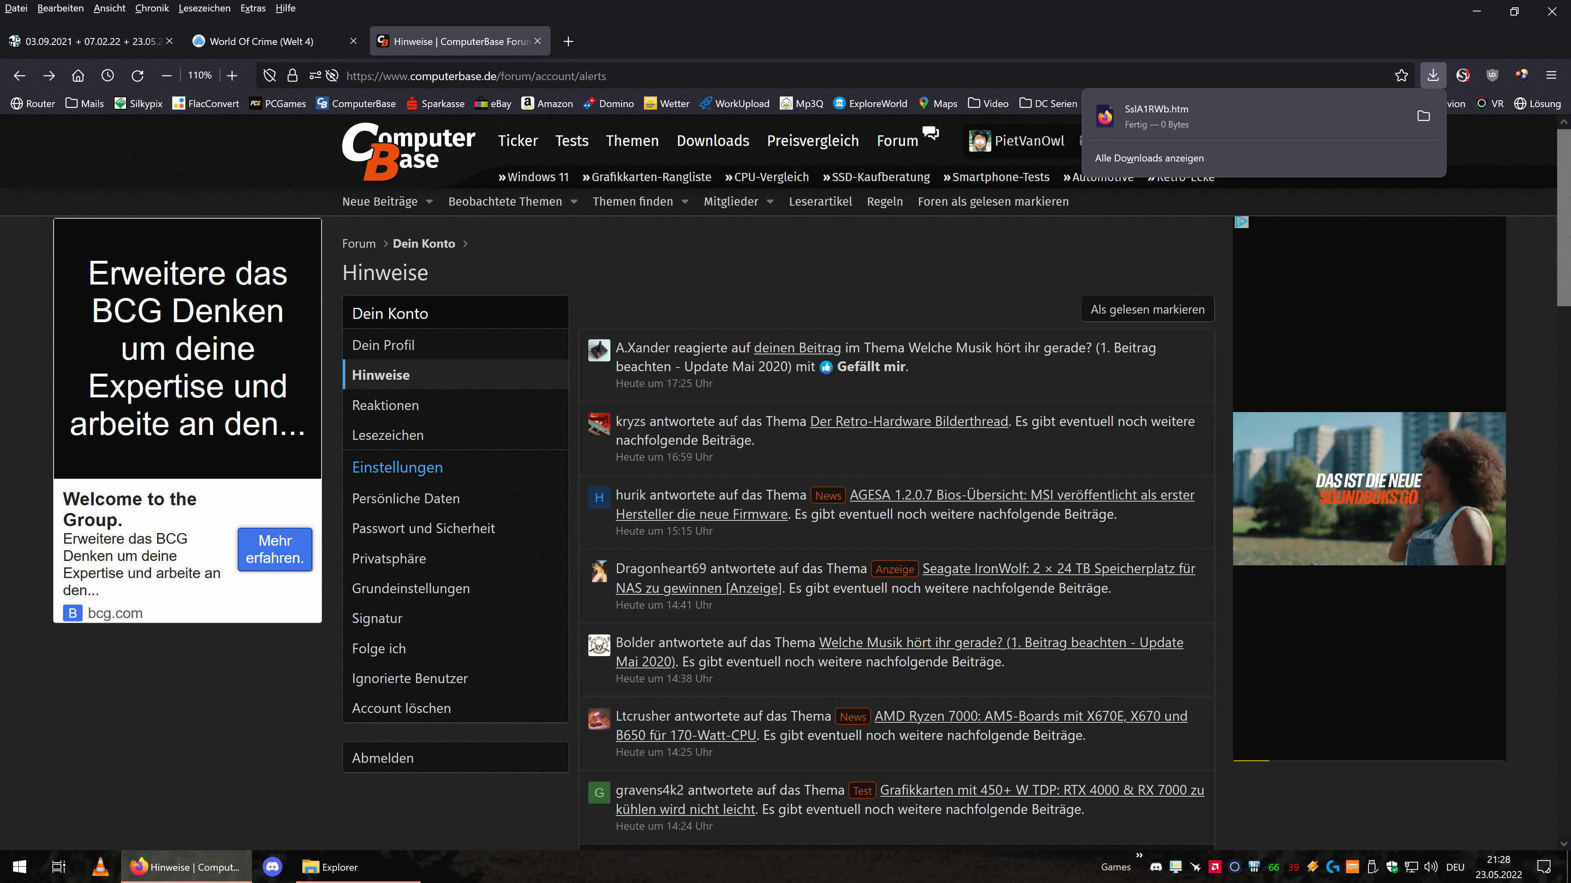Open the volume speaker icon in system tray
This screenshot has width=1571, height=883.
coord(1431,867)
